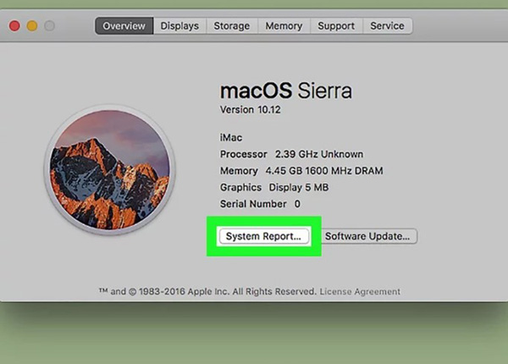Close the window with red button
508x364 pixels.
click(14, 25)
